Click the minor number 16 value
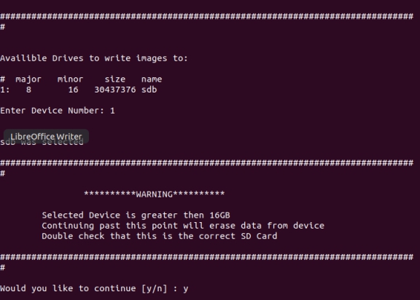The image size is (420, 300). 73,90
